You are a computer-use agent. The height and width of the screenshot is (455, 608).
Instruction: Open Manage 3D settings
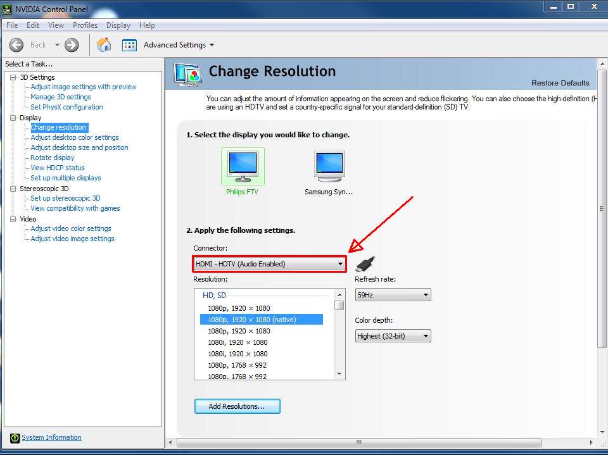click(61, 97)
